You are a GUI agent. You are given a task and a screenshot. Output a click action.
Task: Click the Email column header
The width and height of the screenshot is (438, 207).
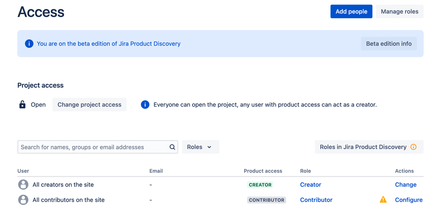click(x=156, y=171)
